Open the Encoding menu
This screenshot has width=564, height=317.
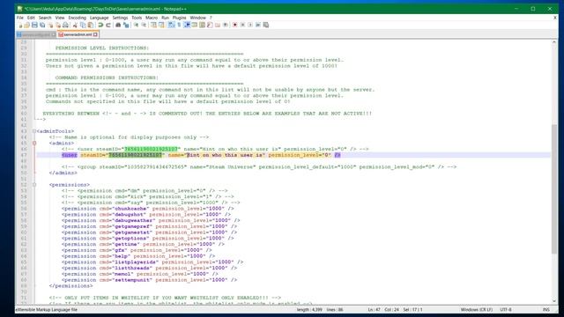pos(77,18)
